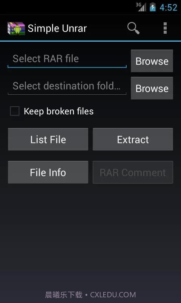Viewport: 181px width, 303px height.
Task: Click the CXLEDU.COM watermark text
Action: pos(113,295)
